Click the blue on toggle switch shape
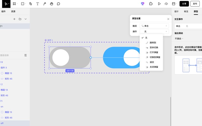This screenshot has height=126, width=202. click(x=121, y=58)
